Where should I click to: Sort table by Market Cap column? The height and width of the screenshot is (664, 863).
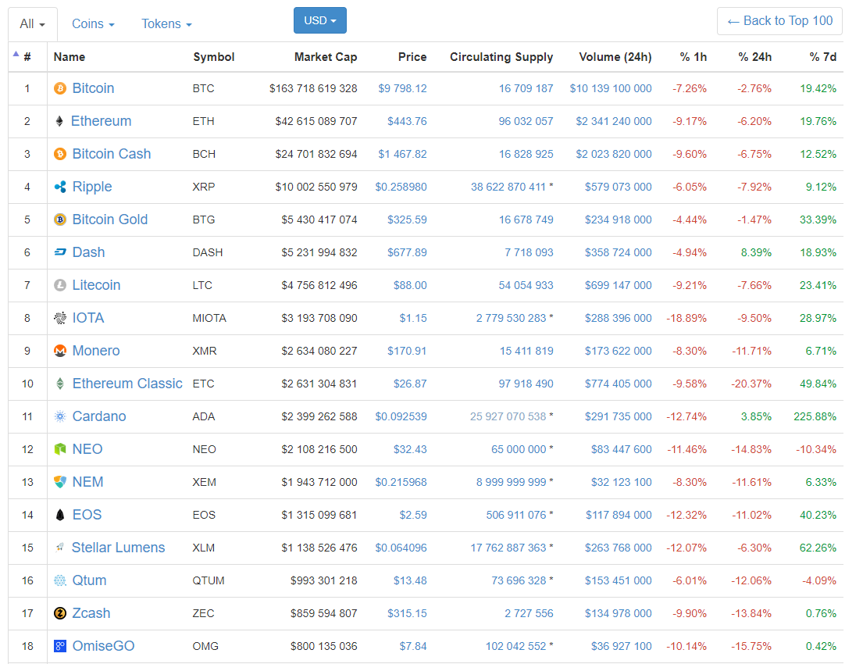(326, 57)
